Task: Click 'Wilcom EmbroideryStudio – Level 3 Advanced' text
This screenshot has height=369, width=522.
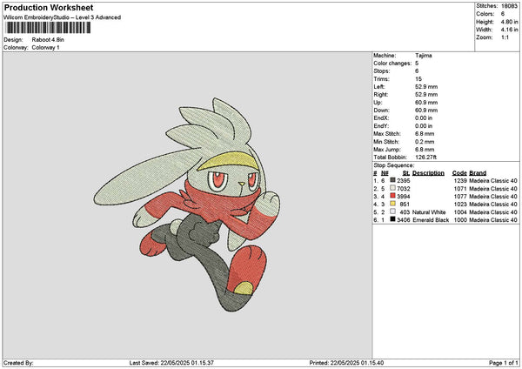Action: coord(63,17)
